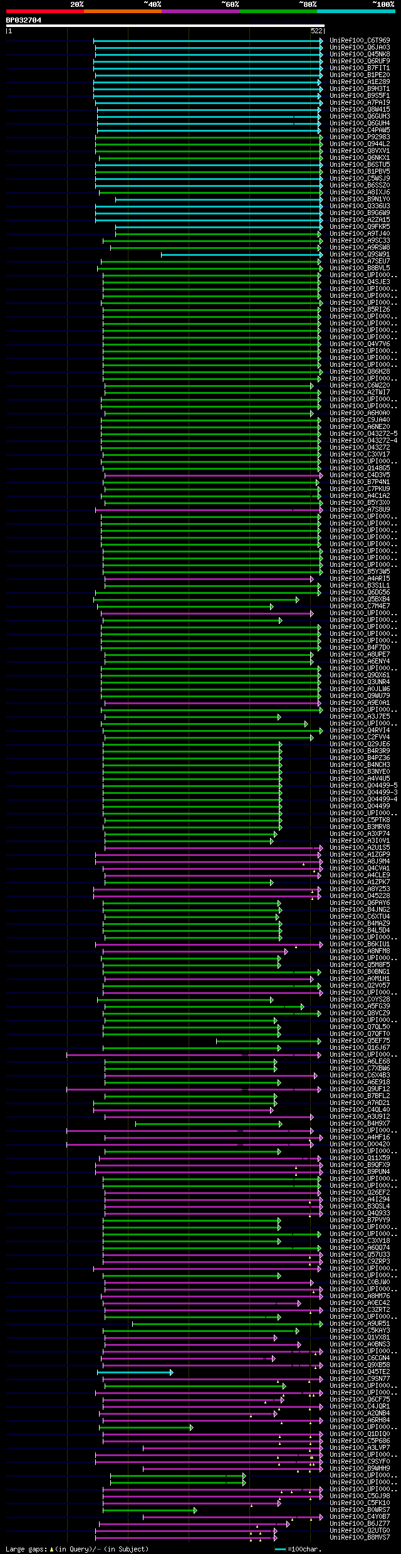Click hit label UniRef100_A6H0A0
Image resolution: width=401 pixels, height=1554 pixels.
(360, 413)
